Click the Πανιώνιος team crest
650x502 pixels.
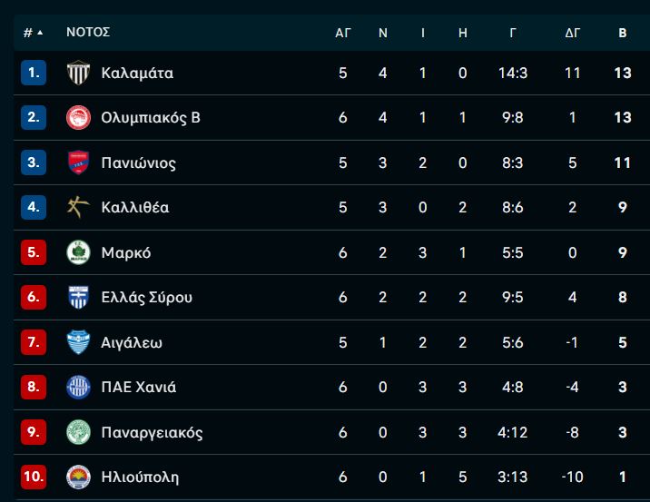(79, 162)
